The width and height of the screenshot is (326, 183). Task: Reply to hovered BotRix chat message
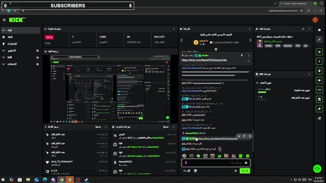coord(239,136)
